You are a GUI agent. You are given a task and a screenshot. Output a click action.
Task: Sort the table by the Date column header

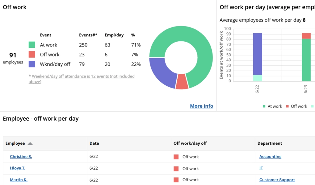coord(94,143)
